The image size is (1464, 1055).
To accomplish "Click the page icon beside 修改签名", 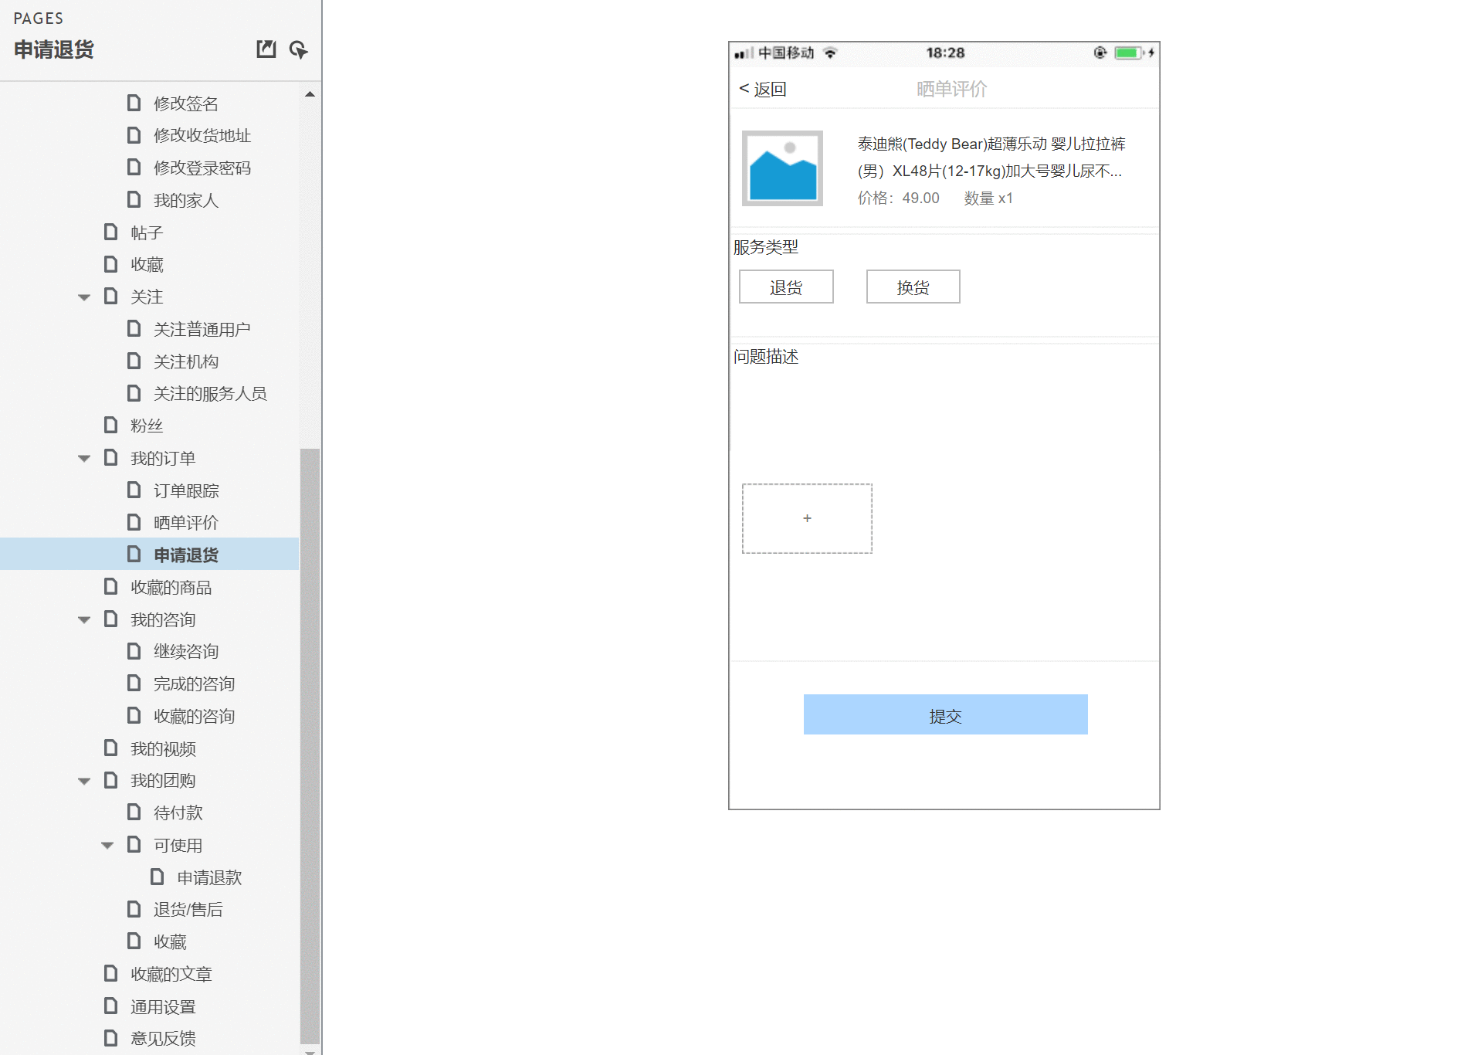I will [x=134, y=103].
